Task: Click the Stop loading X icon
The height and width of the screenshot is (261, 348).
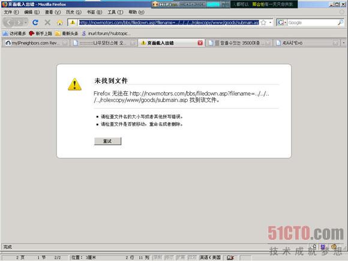Action: [x=47, y=22]
